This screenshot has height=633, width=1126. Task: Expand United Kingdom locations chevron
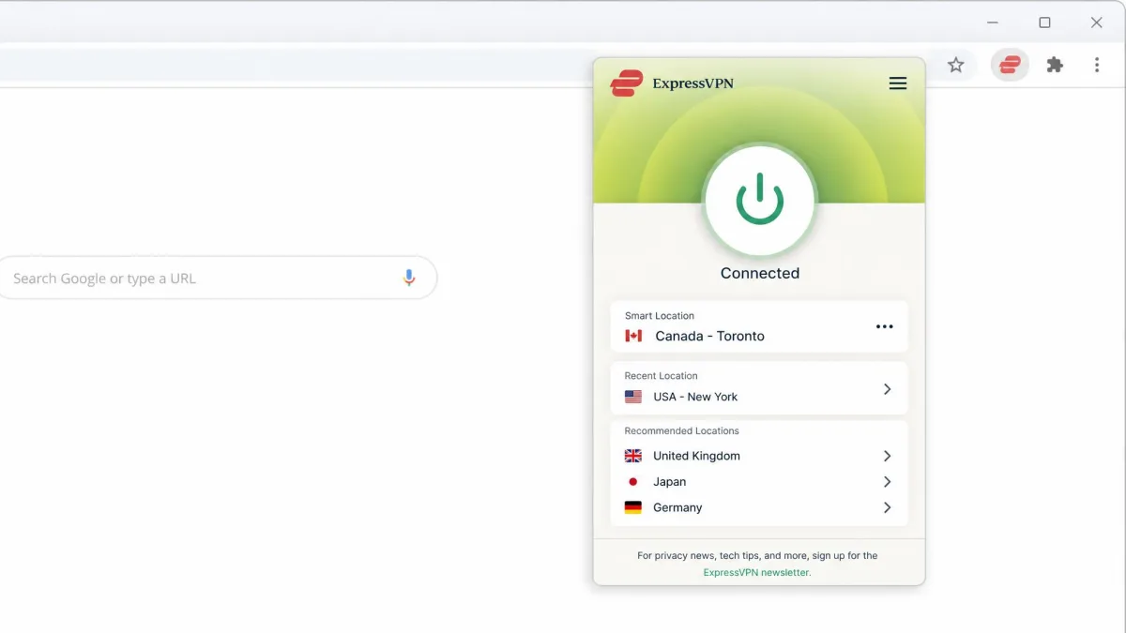[887, 456]
